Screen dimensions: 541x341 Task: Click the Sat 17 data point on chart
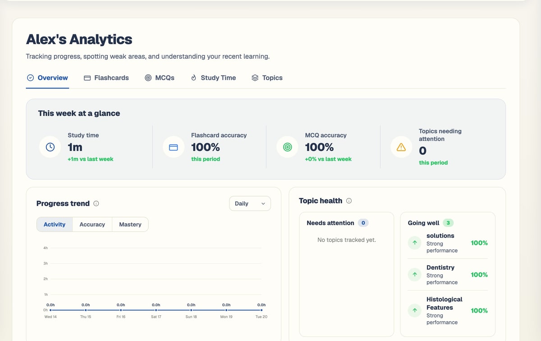coord(156,310)
